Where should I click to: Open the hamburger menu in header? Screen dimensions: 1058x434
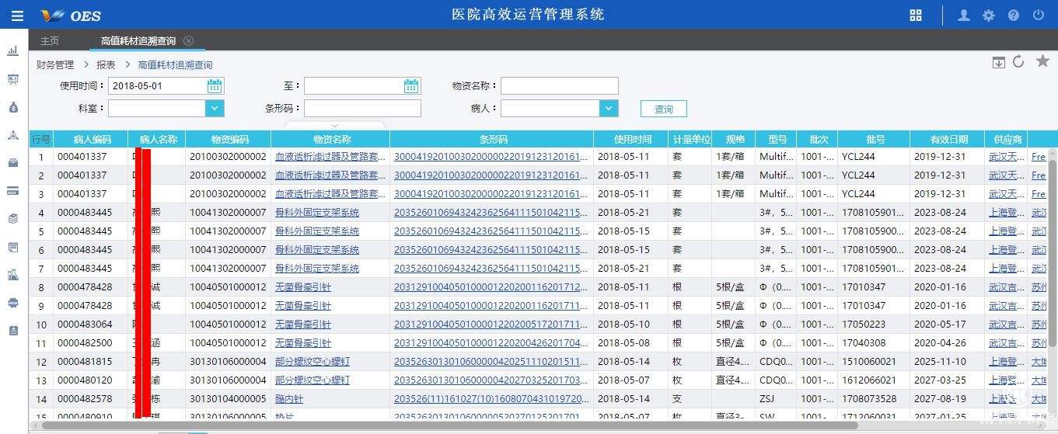pyautogui.click(x=17, y=16)
